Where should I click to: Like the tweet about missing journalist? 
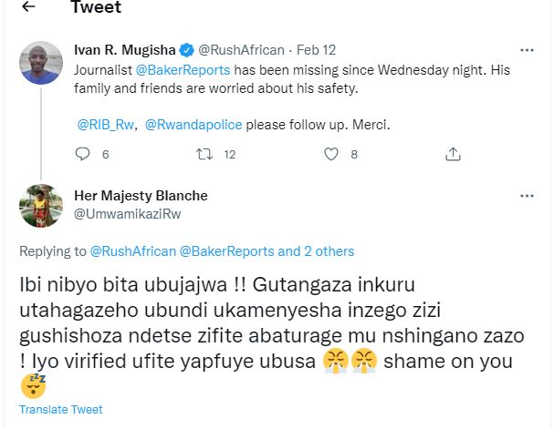pyautogui.click(x=331, y=155)
